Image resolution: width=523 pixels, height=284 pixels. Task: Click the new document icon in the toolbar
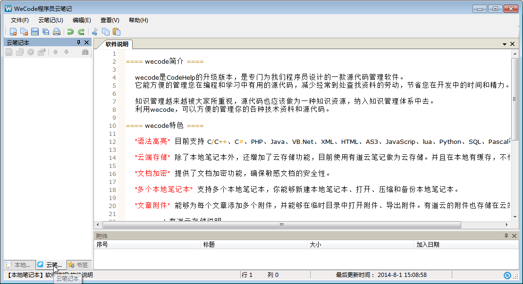tap(13, 32)
